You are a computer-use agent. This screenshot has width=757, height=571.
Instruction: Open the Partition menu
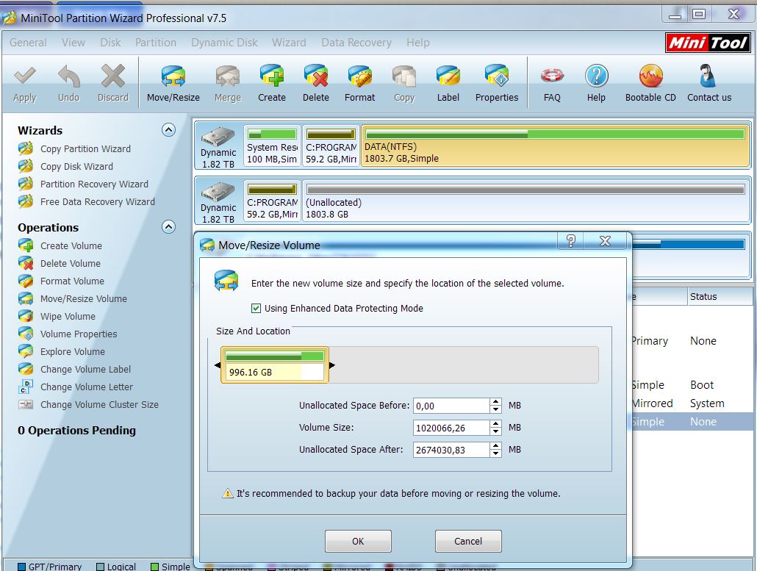tap(156, 43)
